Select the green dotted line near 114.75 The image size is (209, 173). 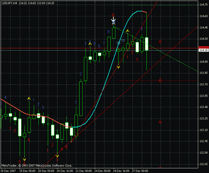pos(163,5)
